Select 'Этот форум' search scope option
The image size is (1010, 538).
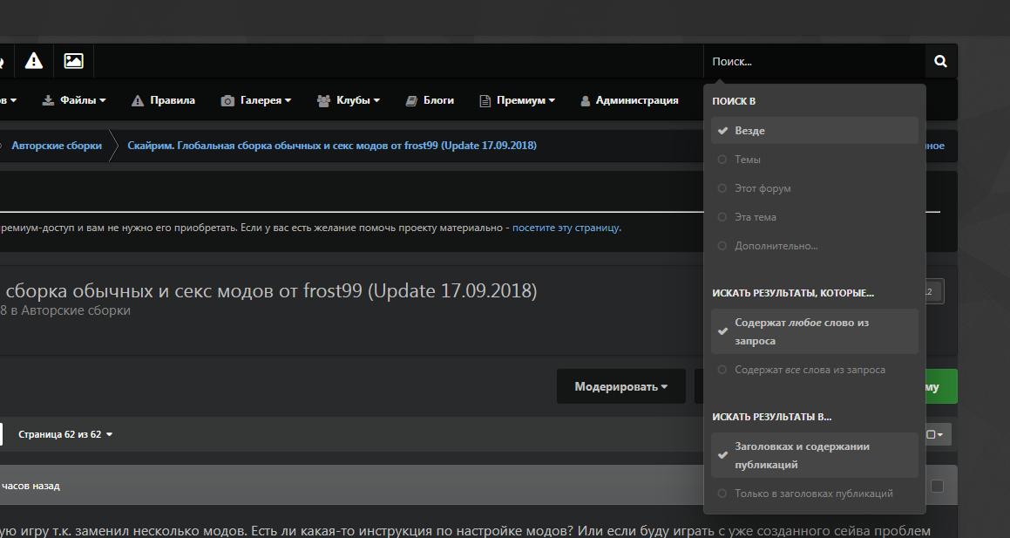tap(762, 188)
